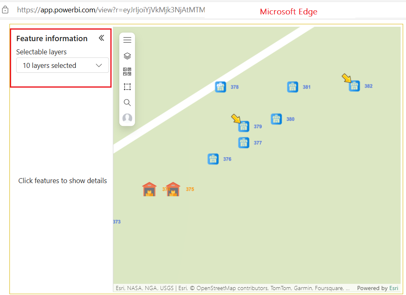The height and width of the screenshot is (295, 406).
Task: Open the basemap gallery picker
Action: click(127, 71)
